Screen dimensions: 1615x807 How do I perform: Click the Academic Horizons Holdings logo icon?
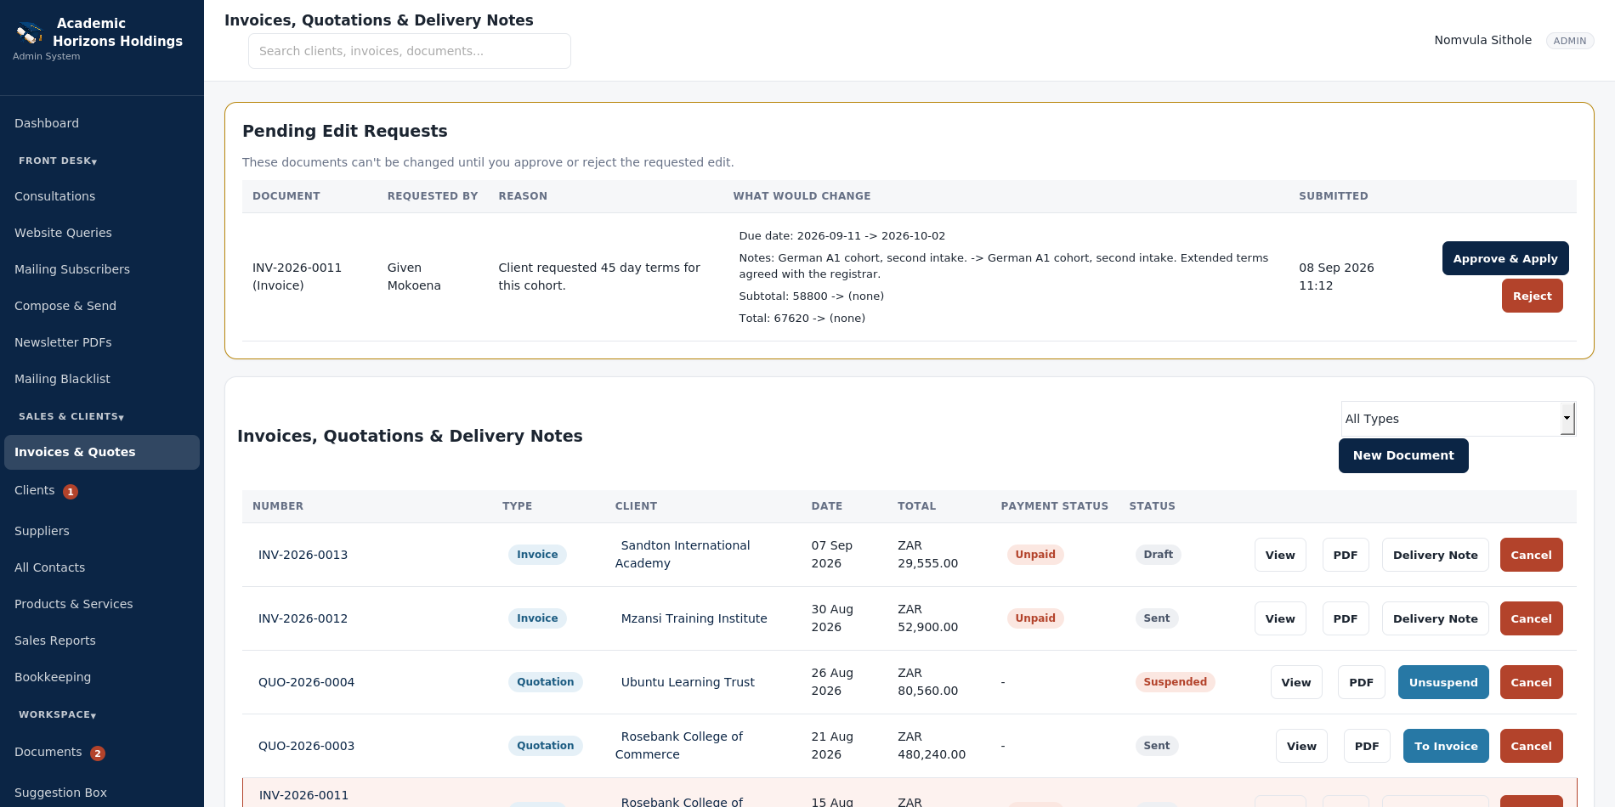(x=30, y=33)
